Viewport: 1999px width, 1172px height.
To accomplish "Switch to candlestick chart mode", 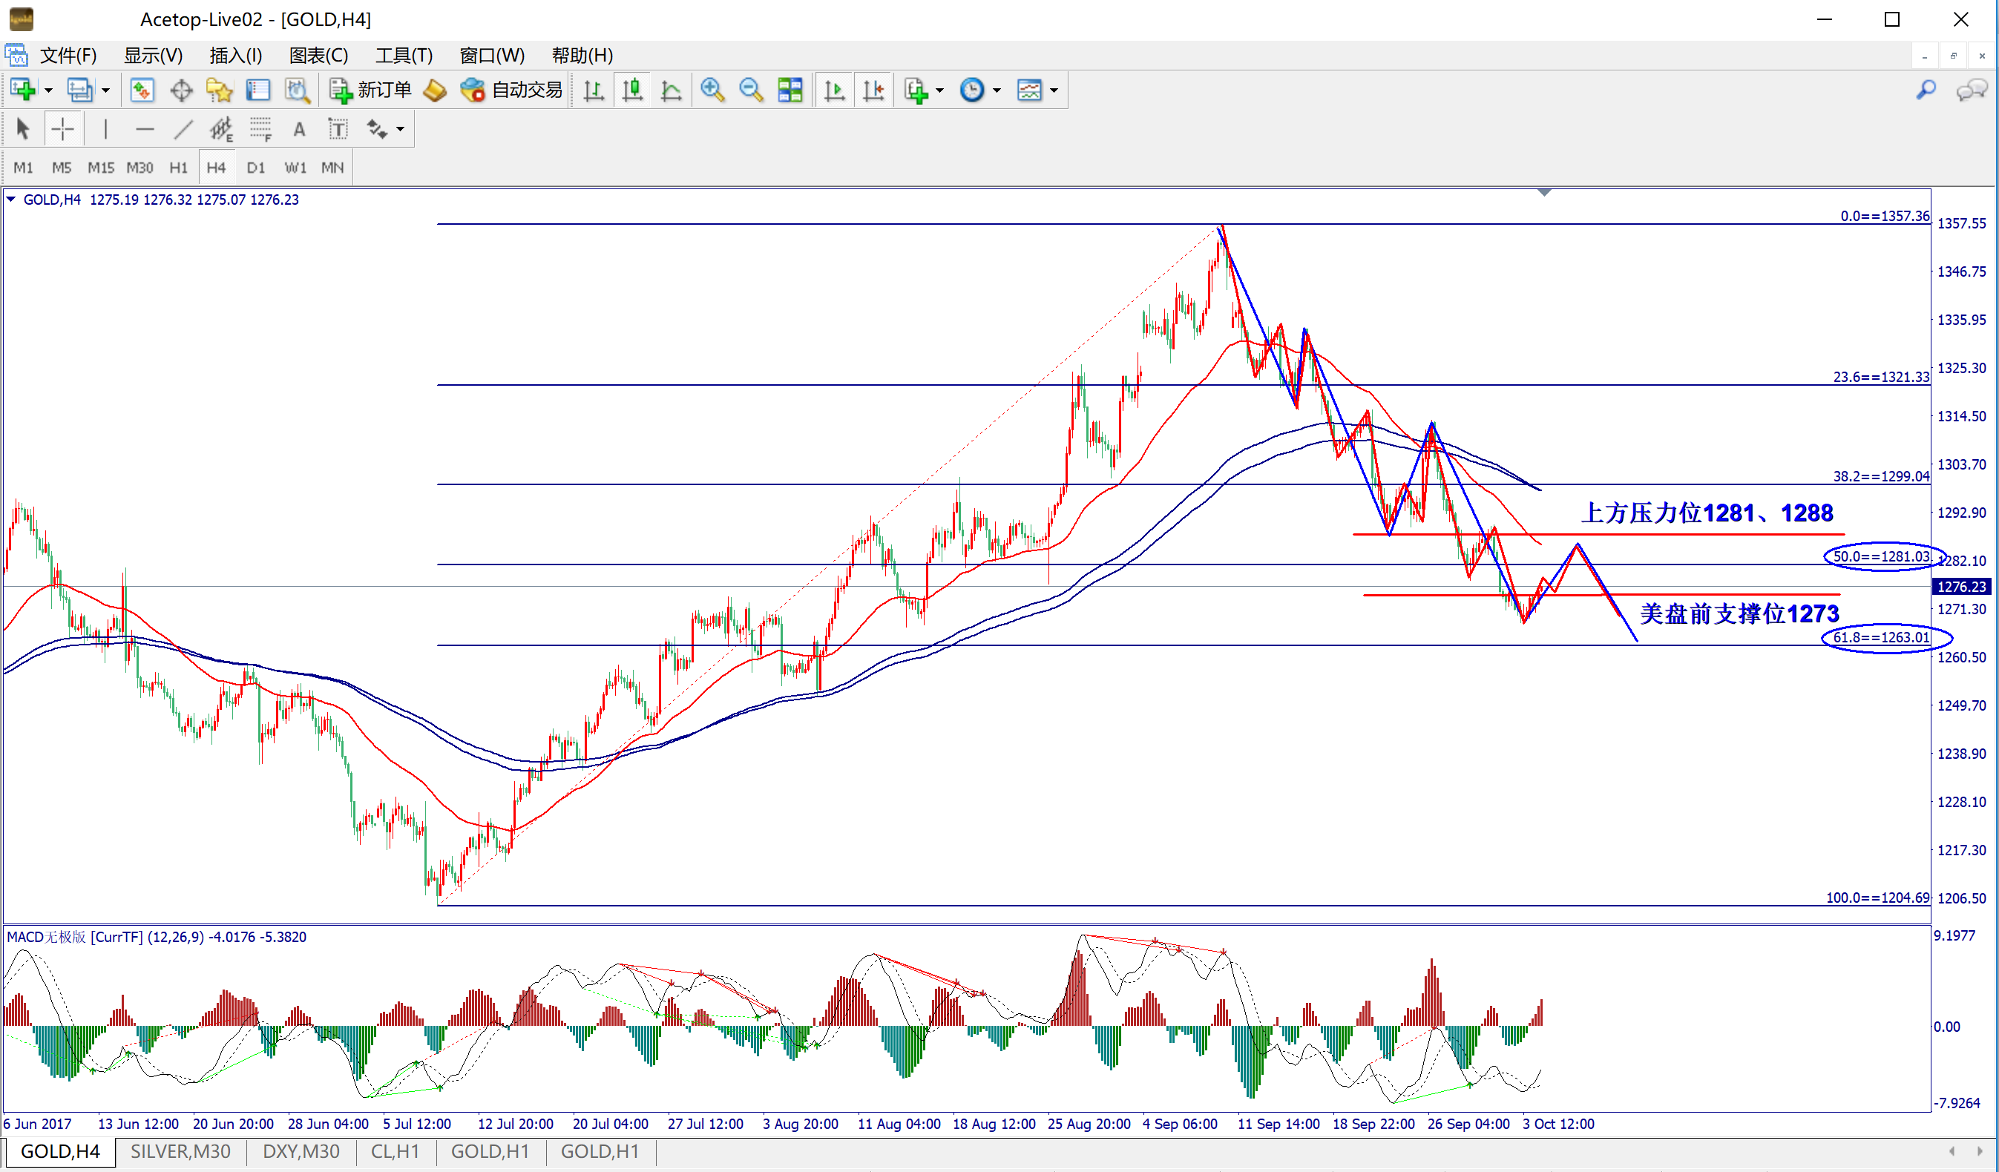I will coord(632,90).
